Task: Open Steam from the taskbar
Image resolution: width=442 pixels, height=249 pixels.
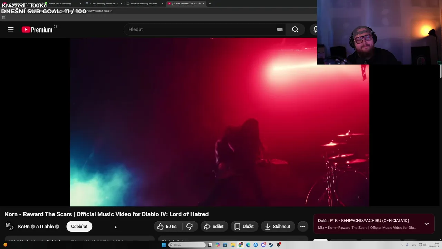Action: point(271,245)
